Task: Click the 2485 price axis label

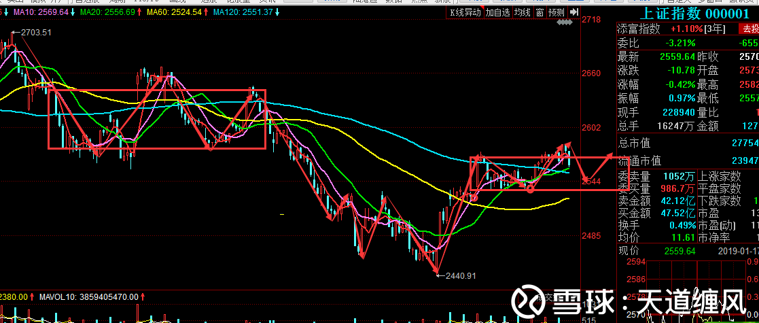Action: (592, 237)
